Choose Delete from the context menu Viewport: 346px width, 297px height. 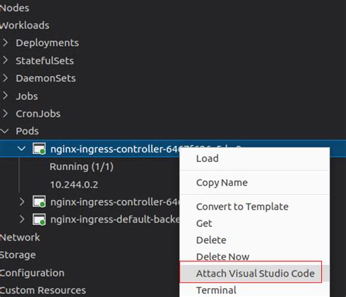(x=255, y=240)
